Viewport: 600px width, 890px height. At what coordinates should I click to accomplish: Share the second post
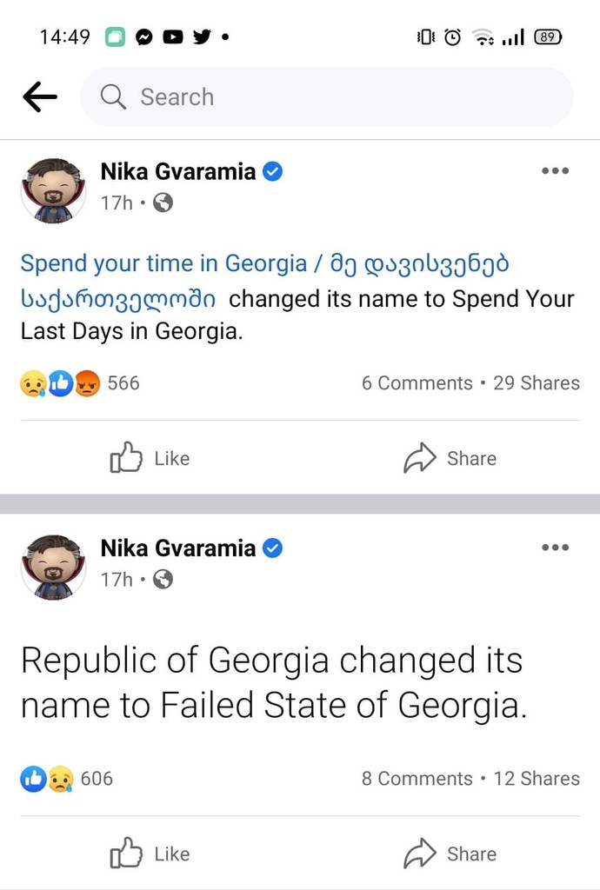click(x=450, y=853)
